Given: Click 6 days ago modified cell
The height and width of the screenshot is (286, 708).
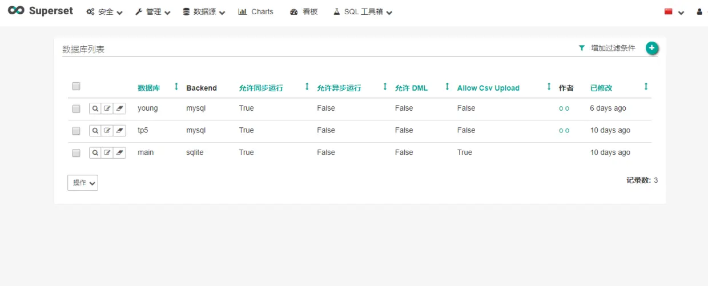Looking at the screenshot, I should [608, 108].
